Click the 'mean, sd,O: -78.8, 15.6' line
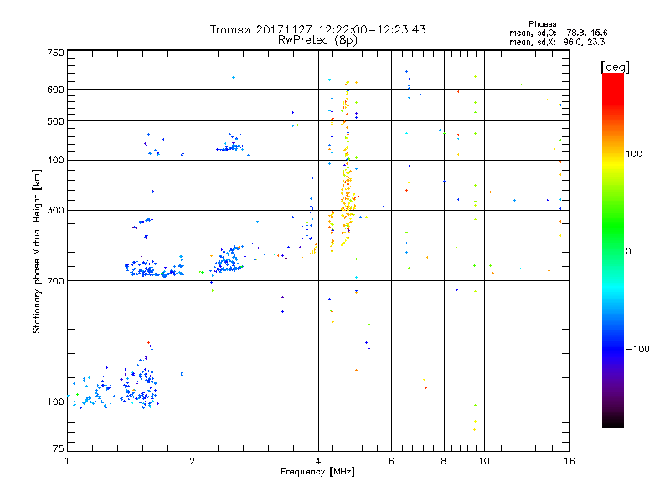 pyautogui.click(x=558, y=33)
